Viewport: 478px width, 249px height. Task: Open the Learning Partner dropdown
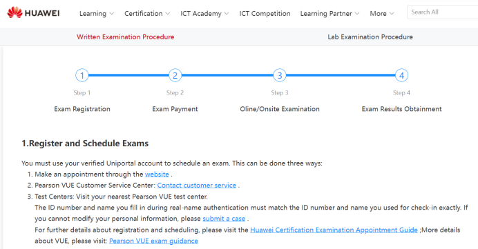tap(330, 14)
